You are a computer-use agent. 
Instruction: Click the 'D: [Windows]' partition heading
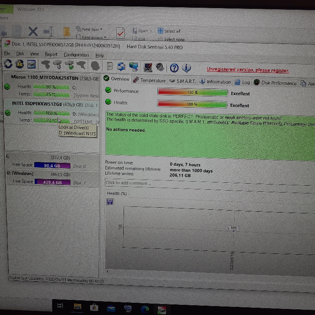coord(20,173)
